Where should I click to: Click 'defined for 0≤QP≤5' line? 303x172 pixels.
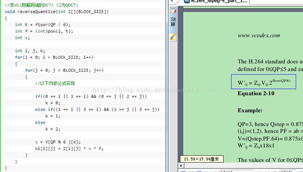tap(270, 69)
